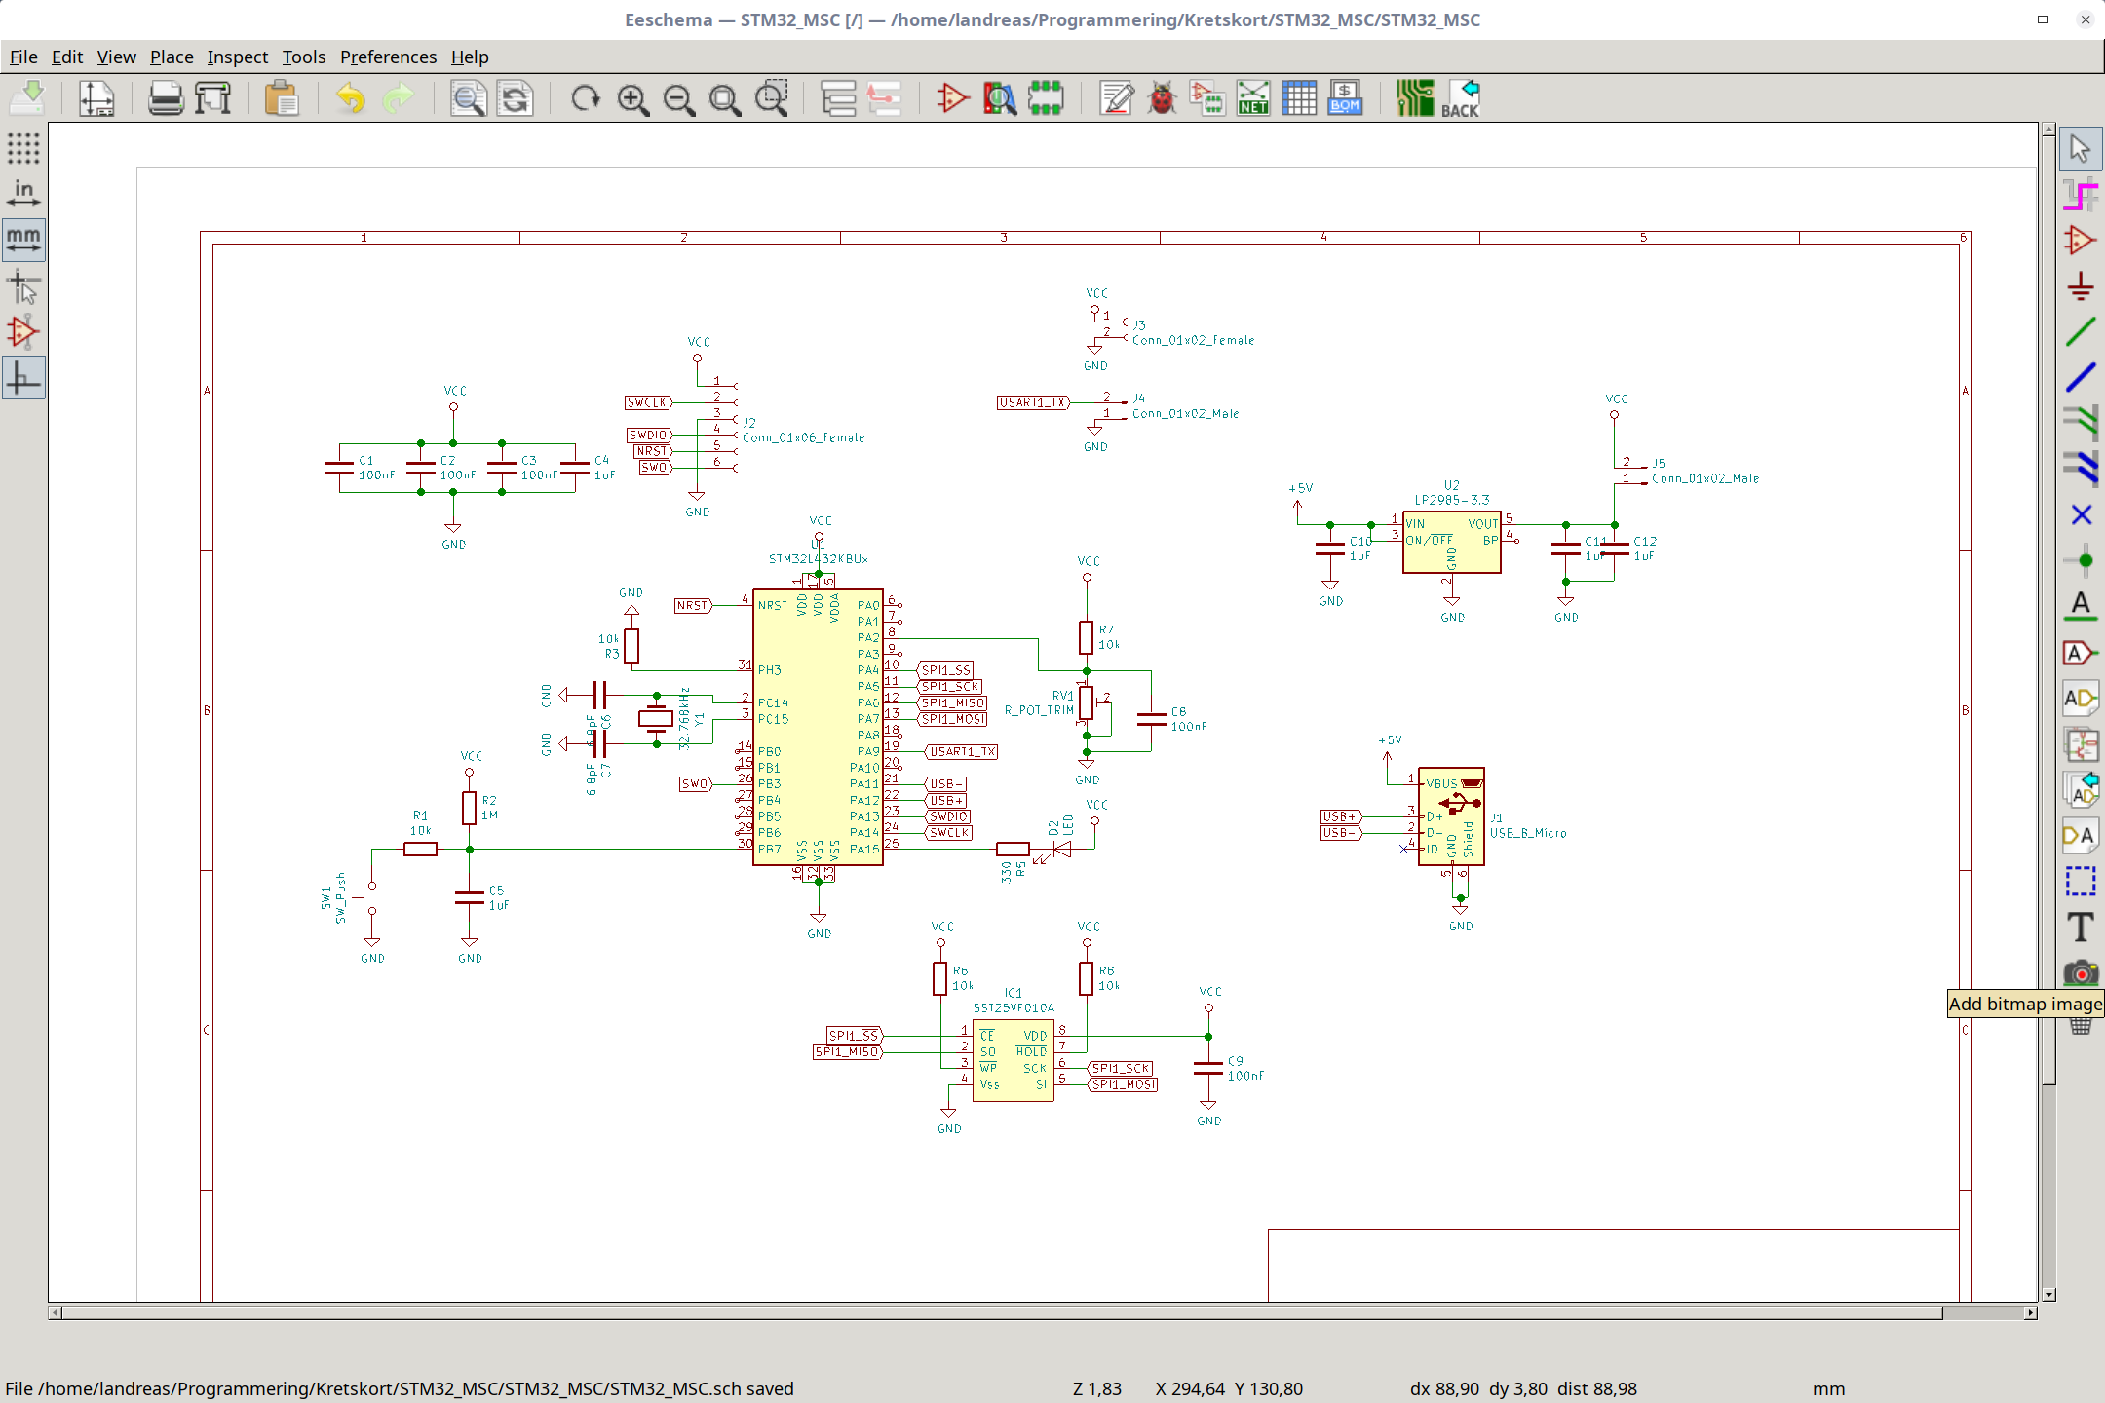Save the schematic project
The width and height of the screenshot is (2105, 1403).
pyautogui.click(x=28, y=98)
